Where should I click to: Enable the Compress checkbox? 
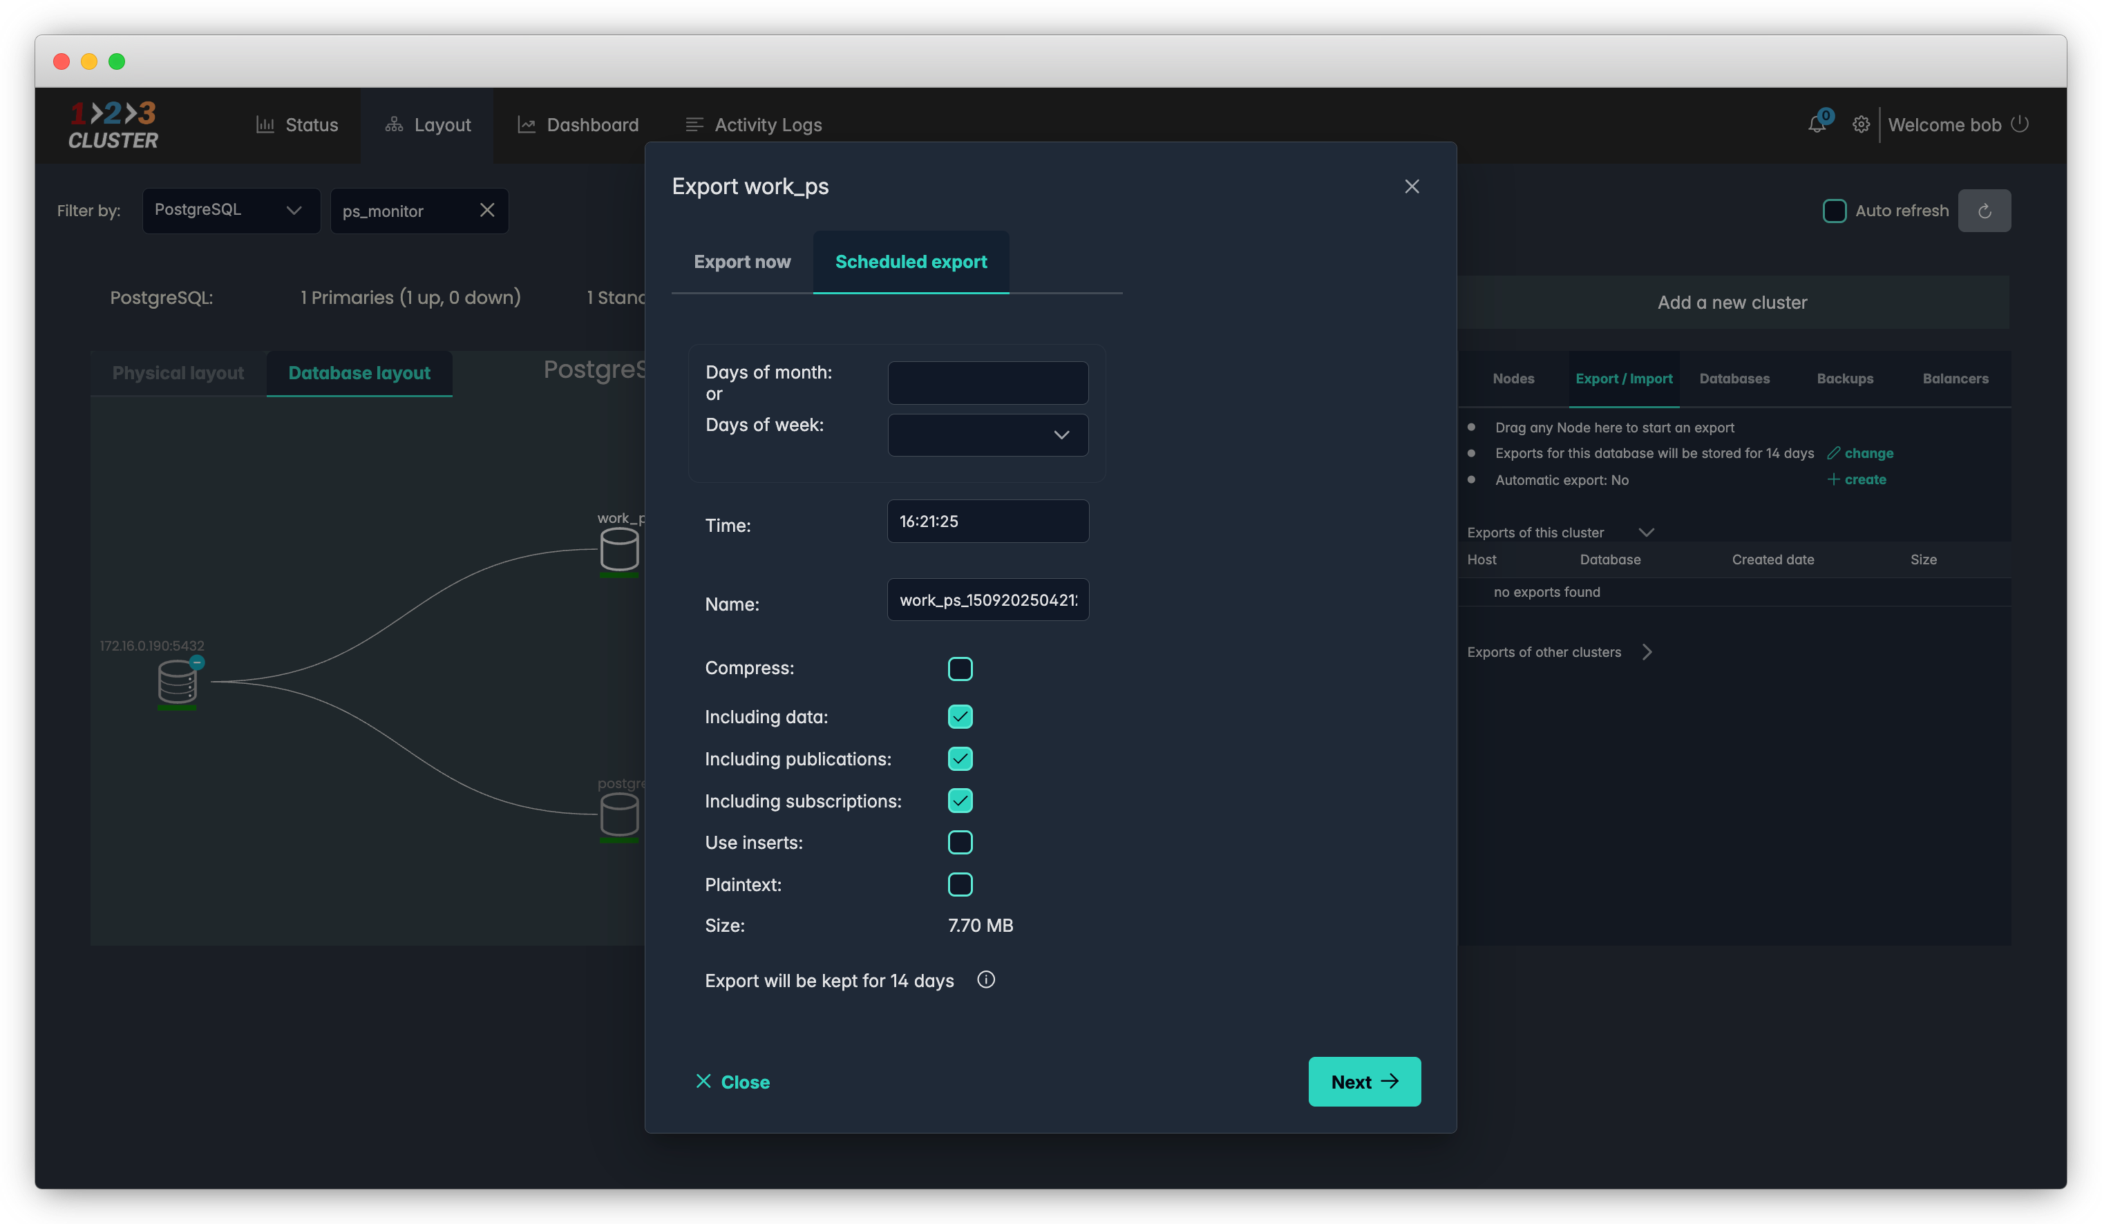(960, 669)
